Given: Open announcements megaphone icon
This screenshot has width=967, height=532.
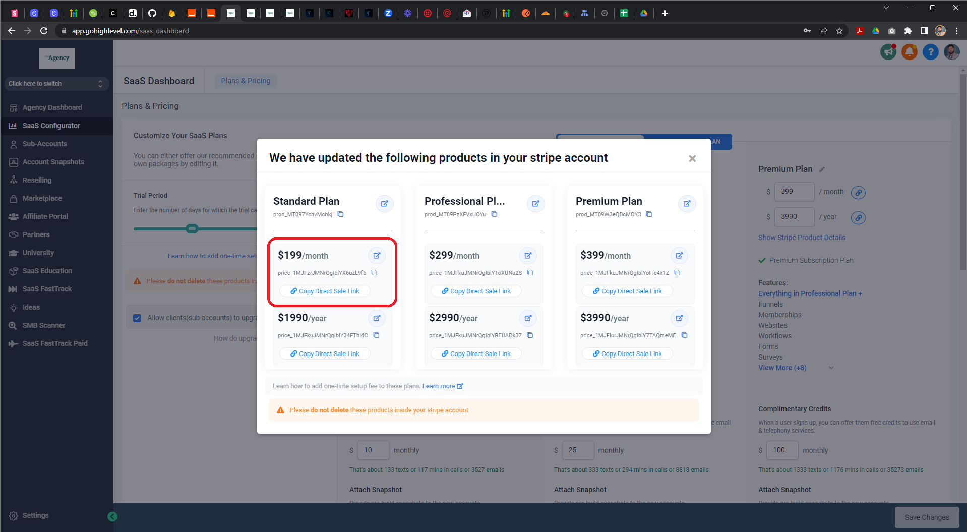Looking at the screenshot, I should [888, 51].
